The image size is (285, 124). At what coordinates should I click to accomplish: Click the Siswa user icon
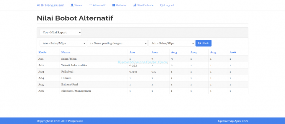pos(72,5)
